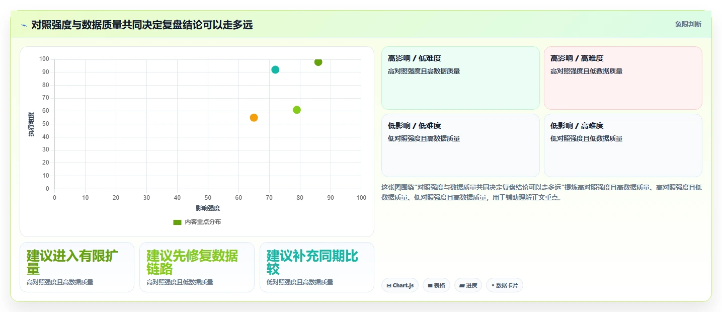Click the paragraph beginning 这张图围绕
Viewport: 722px width, 312px height.
542,192
